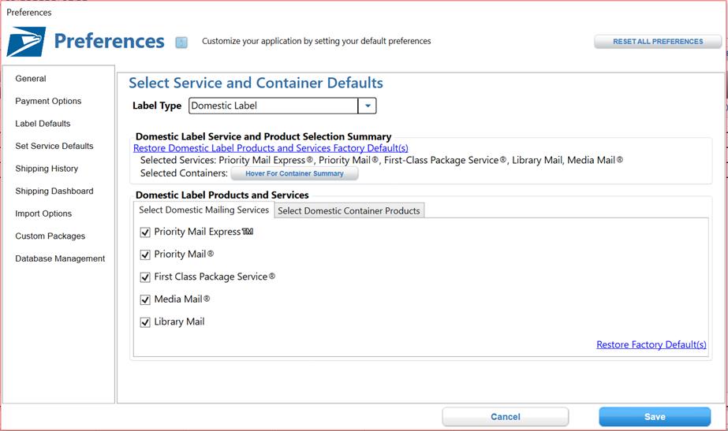Click the small help icon beside Preferences title
The height and width of the screenshot is (431, 728).
181,43
